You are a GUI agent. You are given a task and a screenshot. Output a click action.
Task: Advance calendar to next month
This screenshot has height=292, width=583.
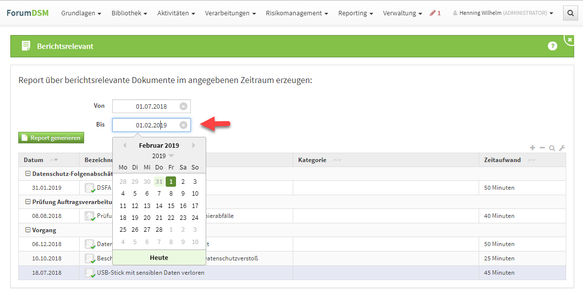194,145
